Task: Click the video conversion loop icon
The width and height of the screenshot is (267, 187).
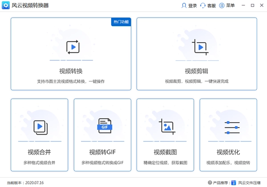Action: (x=72, y=47)
